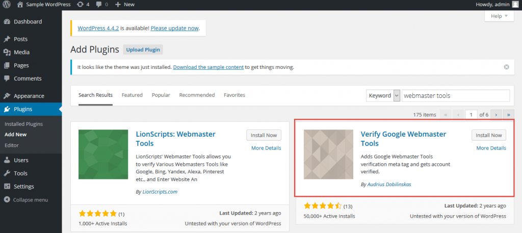Click the Pages icon in sidebar

tap(7, 66)
